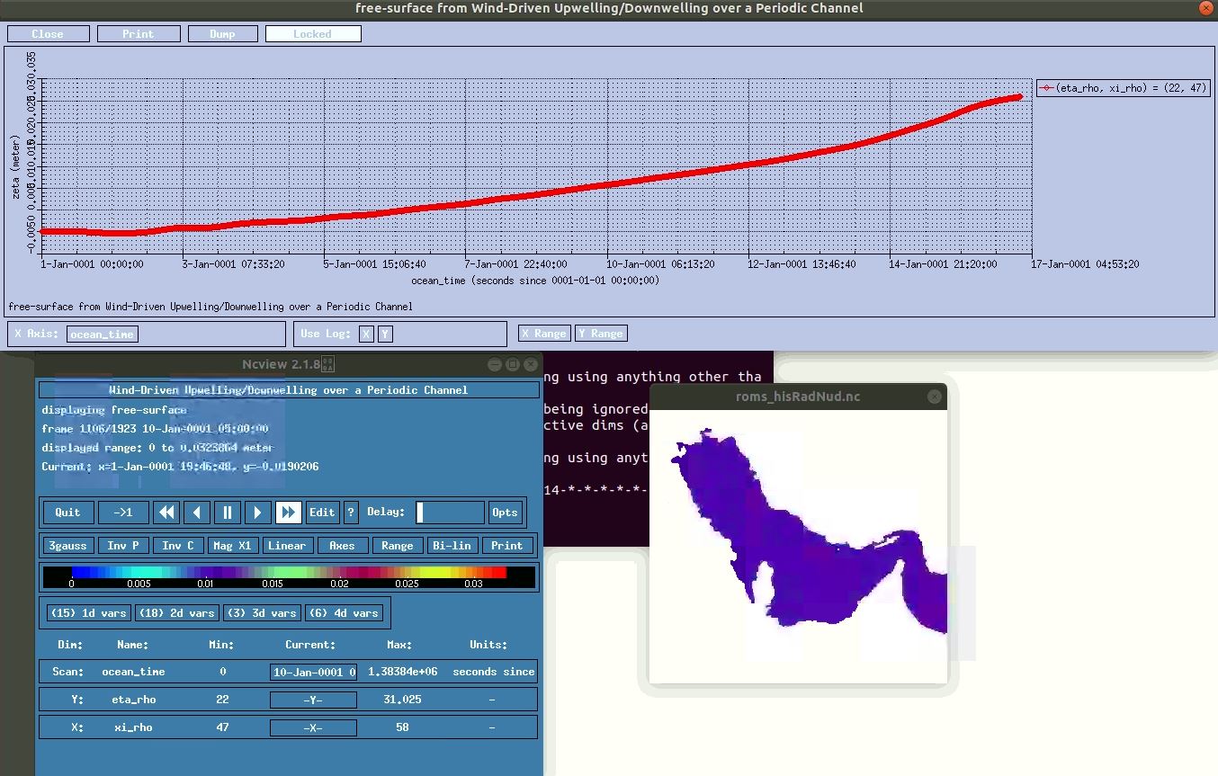This screenshot has height=776, width=1218.
Task: Click the fast-forward playback button
Action: coord(288,513)
